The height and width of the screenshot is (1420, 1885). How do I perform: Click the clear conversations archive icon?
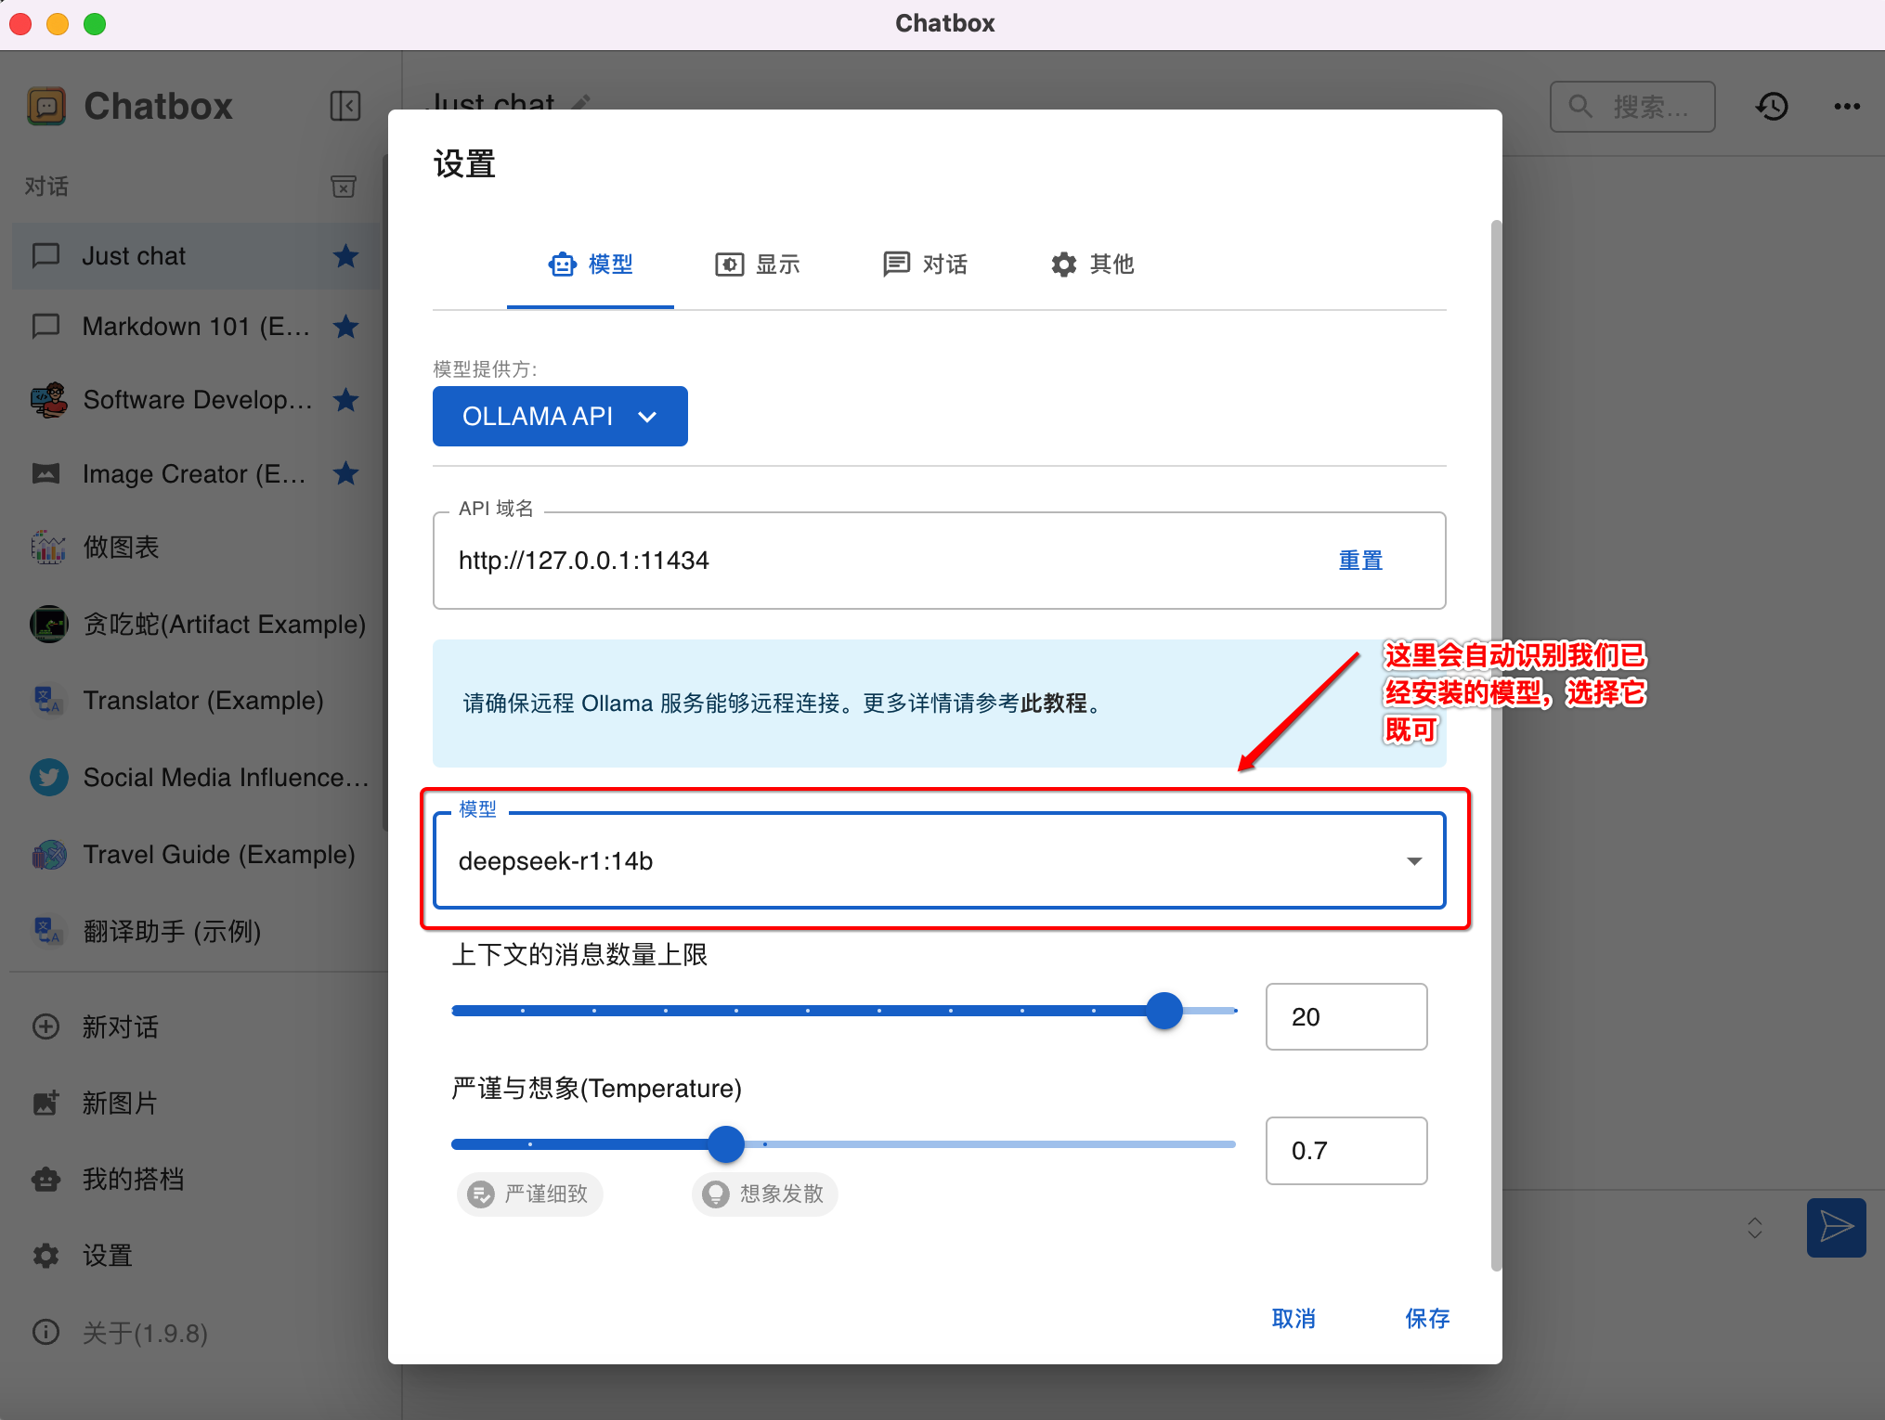pyautogui.click(x=343, y=187)
